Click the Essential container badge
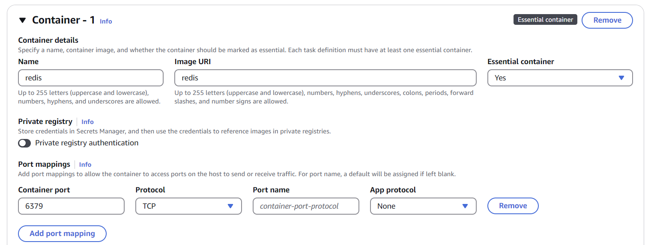This screenshot has height=245, width=654. point(545,20)
